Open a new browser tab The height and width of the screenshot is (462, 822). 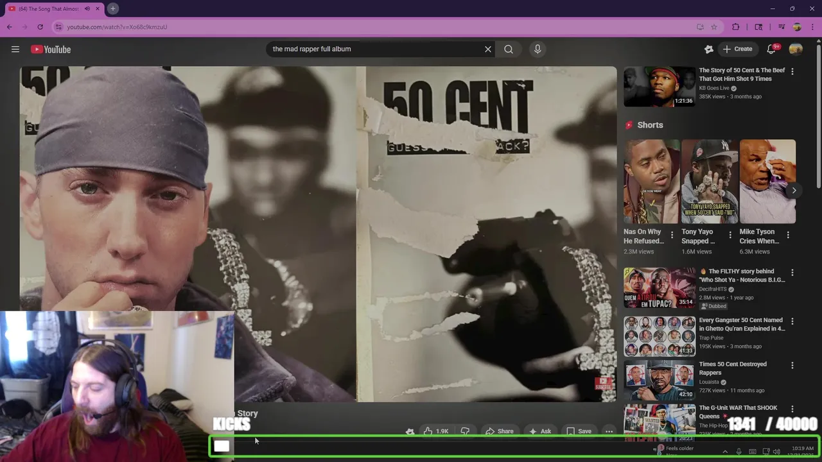point(112,8)
